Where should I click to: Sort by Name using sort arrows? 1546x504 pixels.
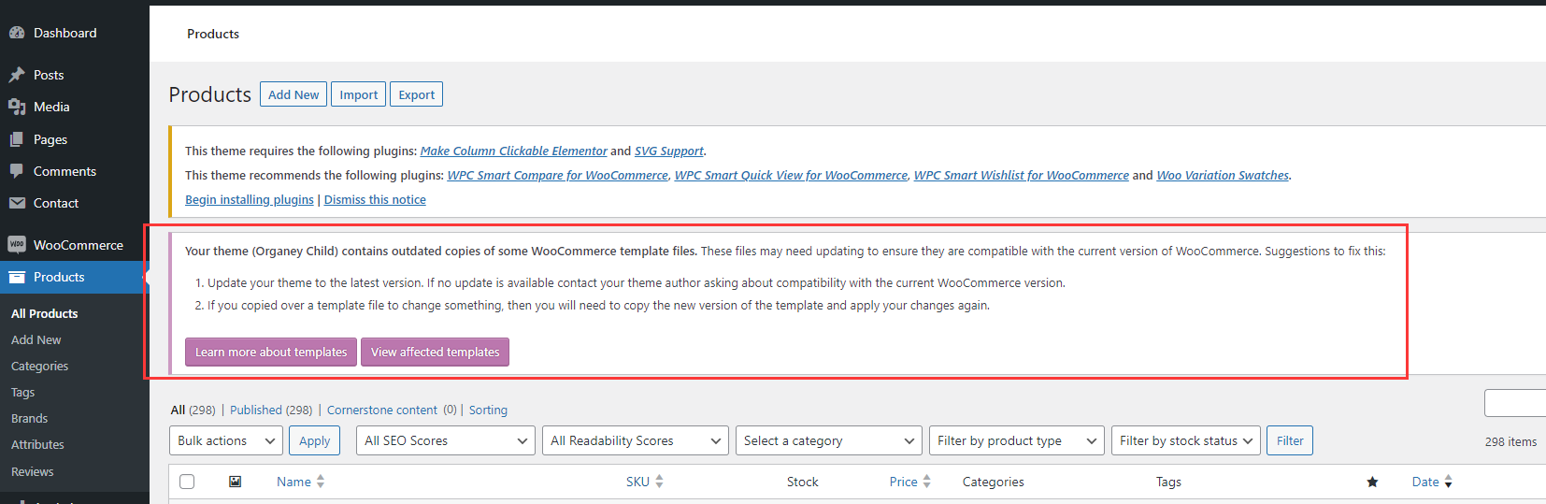pos(321,482)
